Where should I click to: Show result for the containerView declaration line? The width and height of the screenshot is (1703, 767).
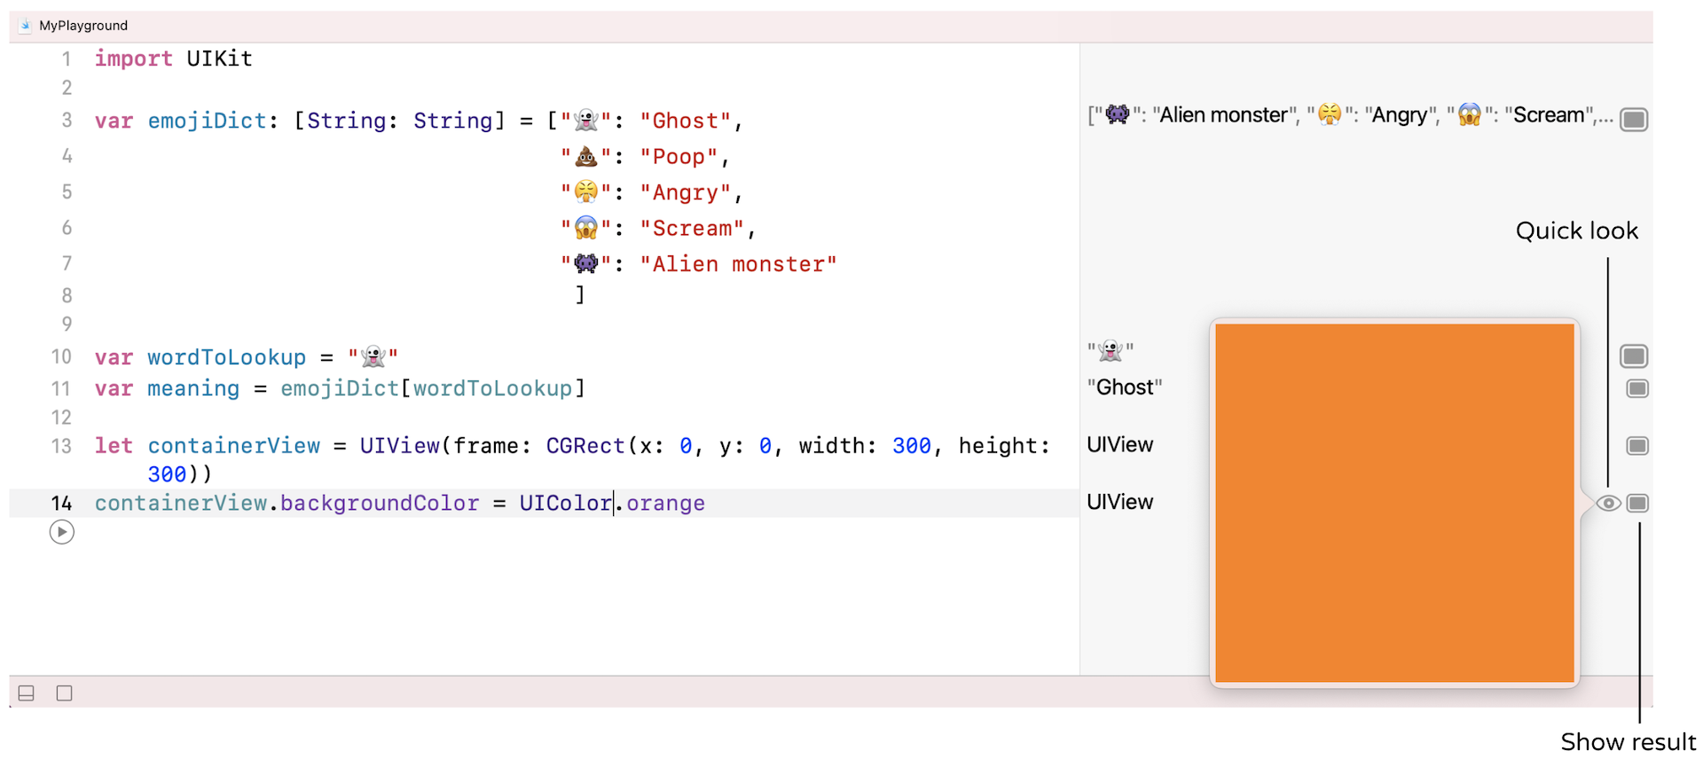pyautogui.click(x=1636, y=446)
